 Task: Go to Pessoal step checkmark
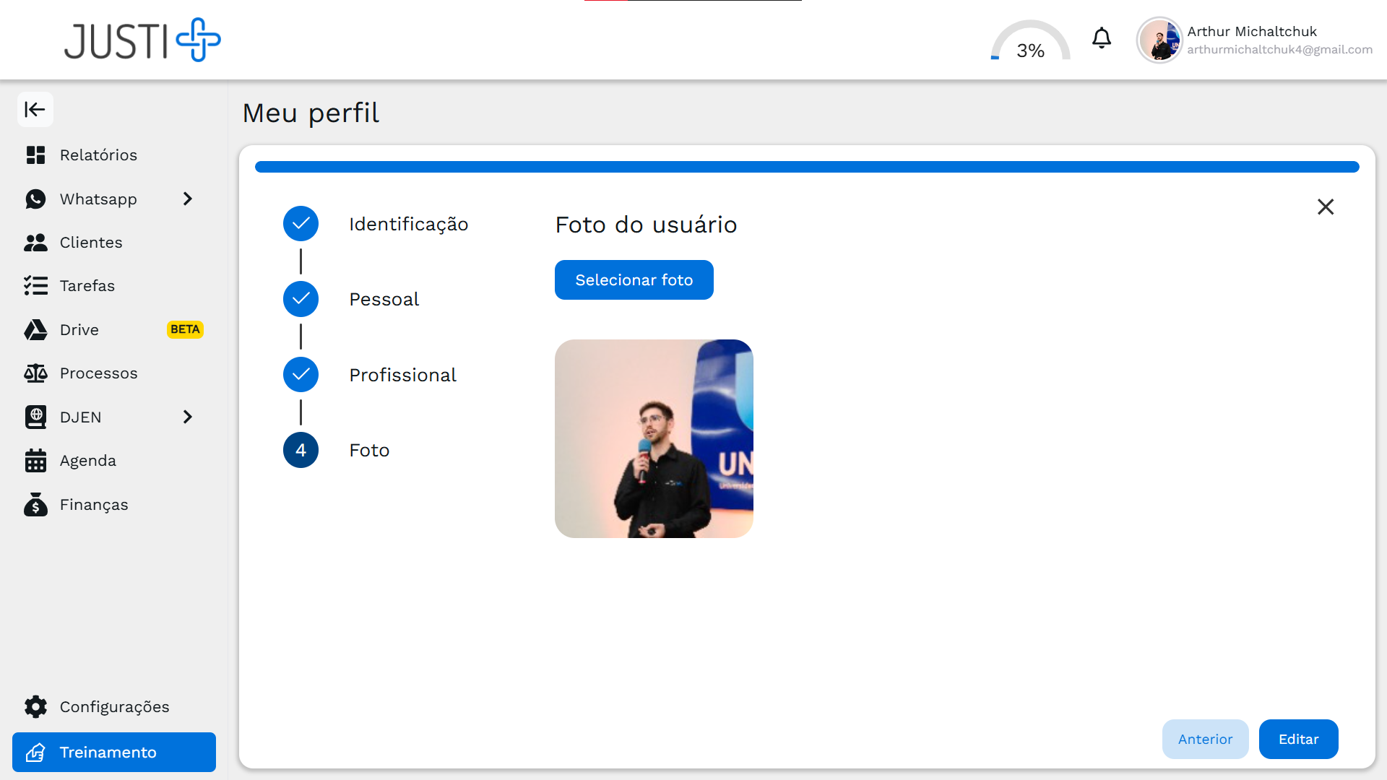tap(301, 299)
